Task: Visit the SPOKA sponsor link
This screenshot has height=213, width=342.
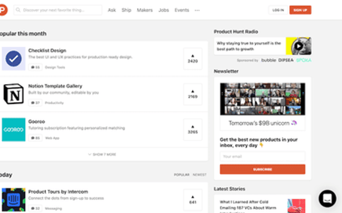Action: [x=304, y=60]
